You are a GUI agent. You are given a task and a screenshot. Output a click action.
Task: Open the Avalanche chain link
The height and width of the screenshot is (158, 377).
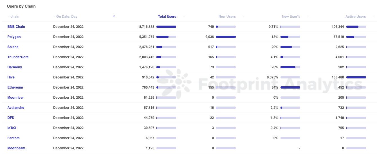point(16,108)
